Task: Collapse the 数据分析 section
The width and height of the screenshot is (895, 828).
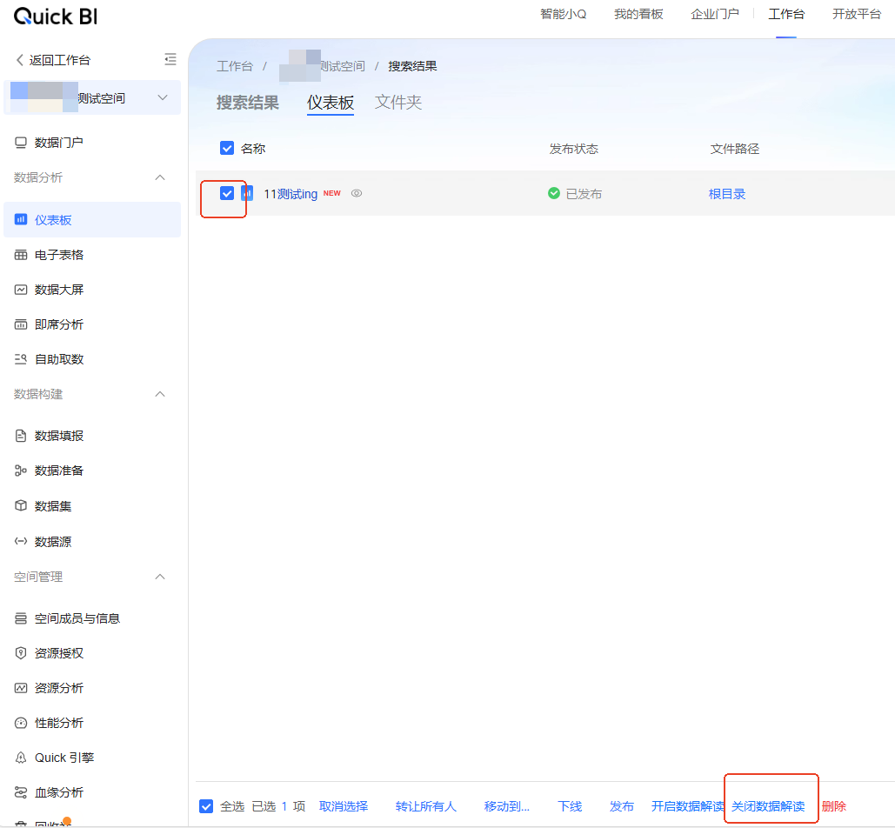Action: coord(160,177)
